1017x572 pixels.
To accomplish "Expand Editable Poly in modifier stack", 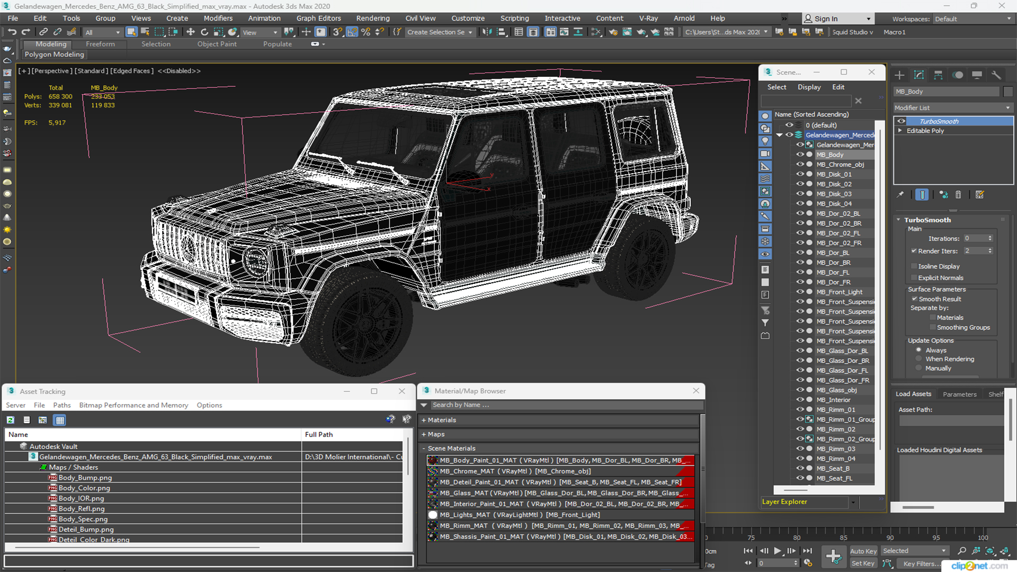I will coord(900,131).
